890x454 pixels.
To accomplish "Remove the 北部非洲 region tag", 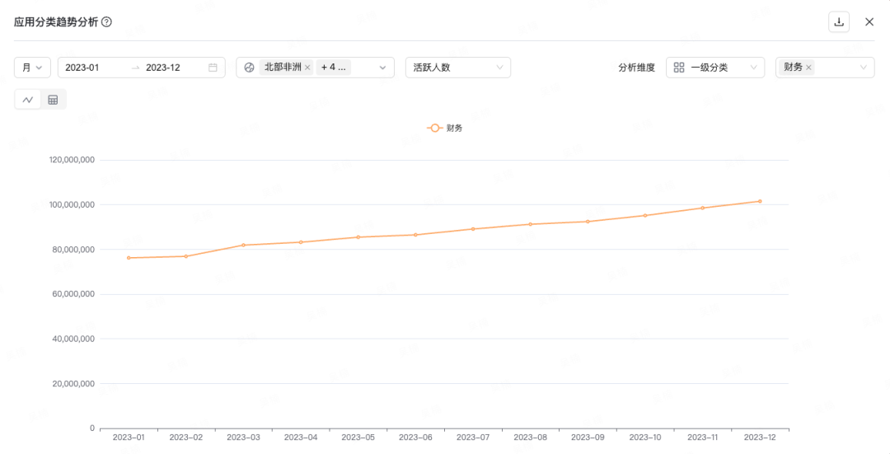I will (x=307, y=68).
